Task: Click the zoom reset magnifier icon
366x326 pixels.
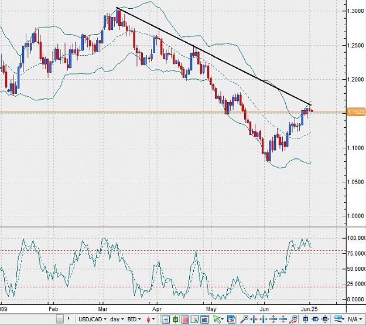Action: pos(293,319)
